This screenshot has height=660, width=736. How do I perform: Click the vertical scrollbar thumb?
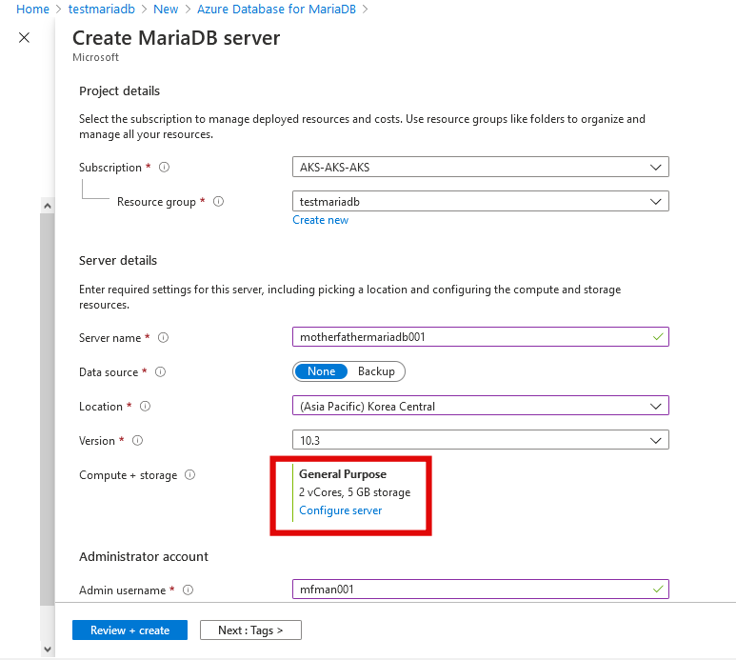coord(47,410)
